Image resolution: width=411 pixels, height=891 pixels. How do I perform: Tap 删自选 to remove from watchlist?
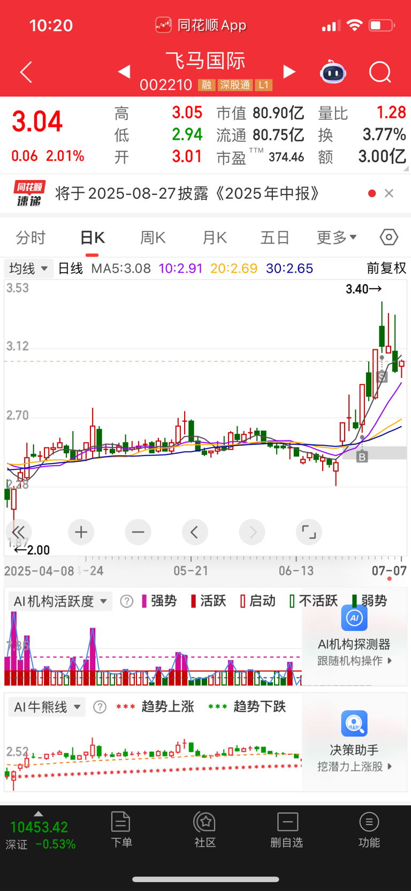click(287, 830)
